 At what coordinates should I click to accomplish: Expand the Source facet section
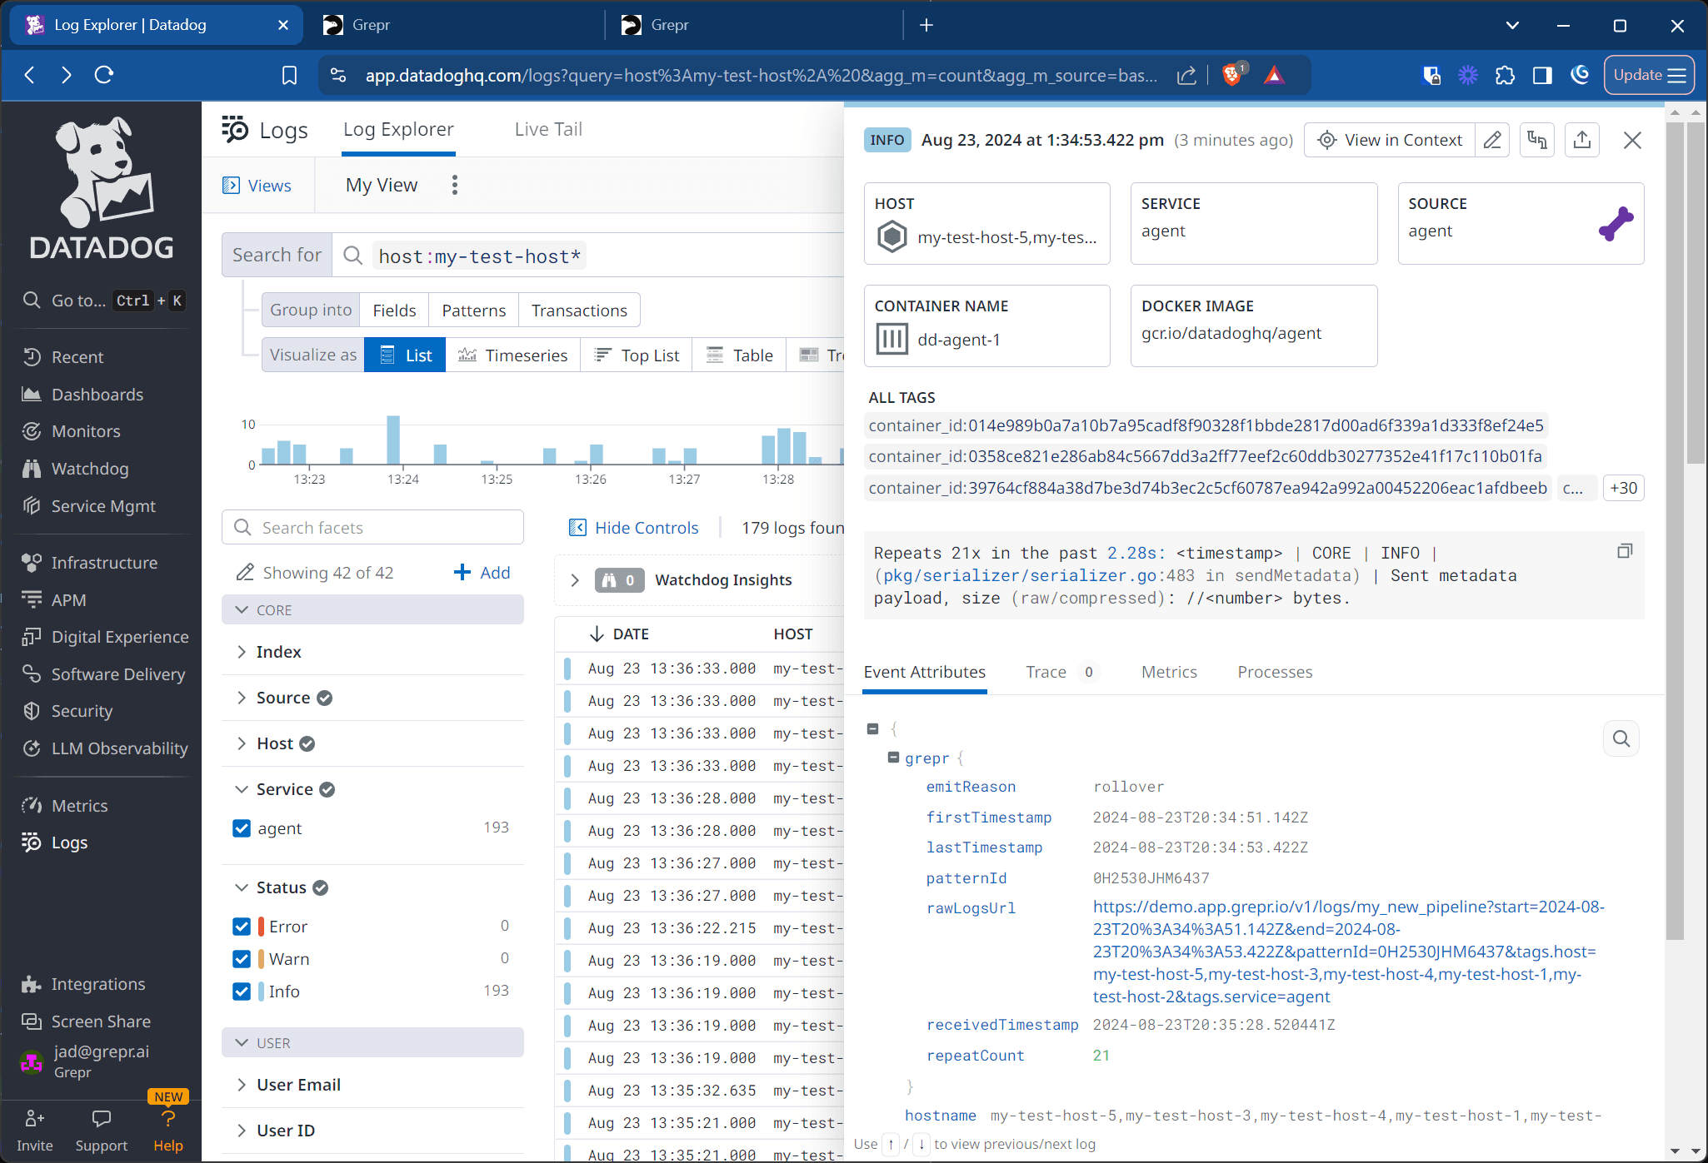tap(242, 698)
